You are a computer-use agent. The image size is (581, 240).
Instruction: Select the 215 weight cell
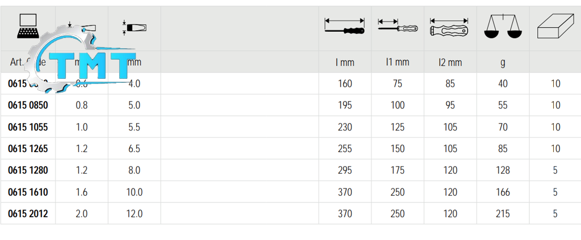[x=502, y=214]
